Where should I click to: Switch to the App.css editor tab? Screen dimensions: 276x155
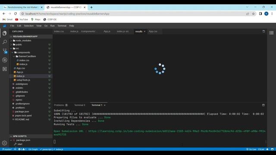pyautogui.click(x=153, y=31)
